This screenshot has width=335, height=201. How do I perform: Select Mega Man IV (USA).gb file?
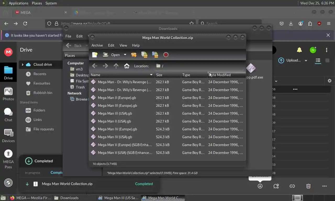tap(167, 137)
